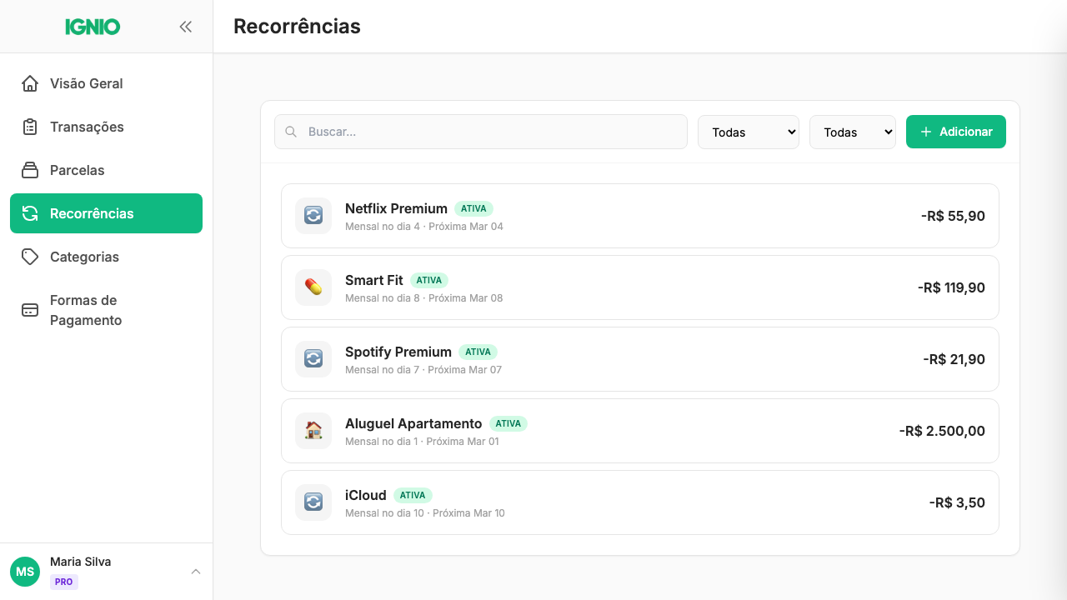Image resolution: width=1067 pixels, height=600 pixels.
Task: Open Parcelas via the briefcase icon
Action: [29, 170]
